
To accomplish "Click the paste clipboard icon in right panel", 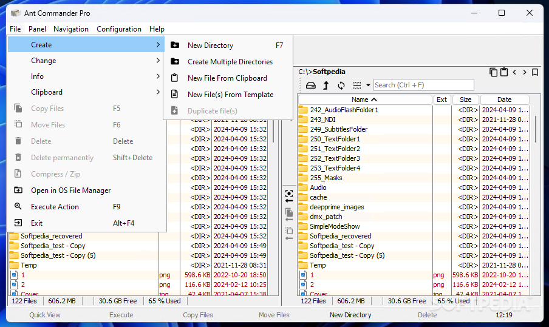I will point(504,72).
